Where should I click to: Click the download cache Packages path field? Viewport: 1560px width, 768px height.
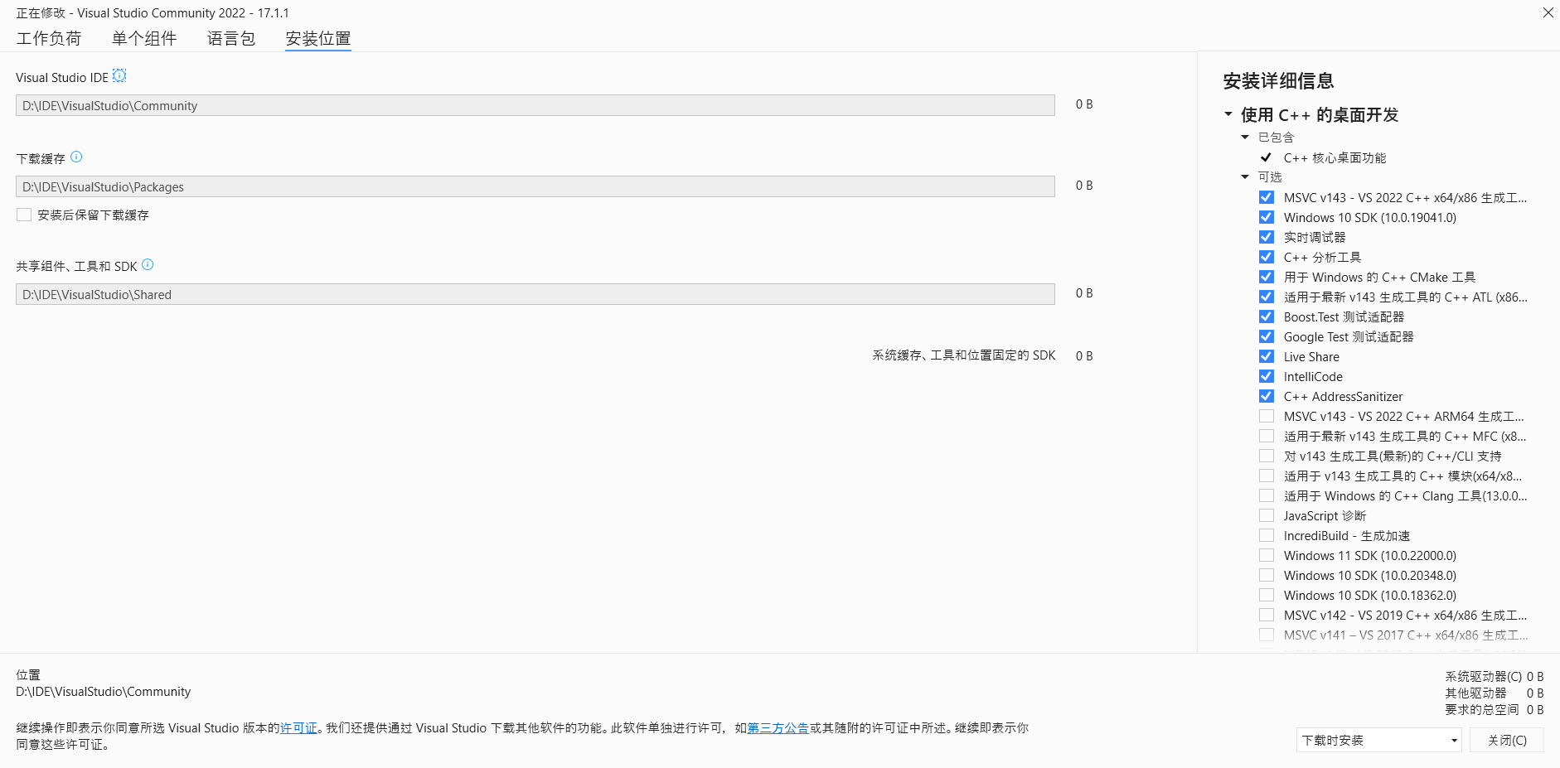(535, 186)
